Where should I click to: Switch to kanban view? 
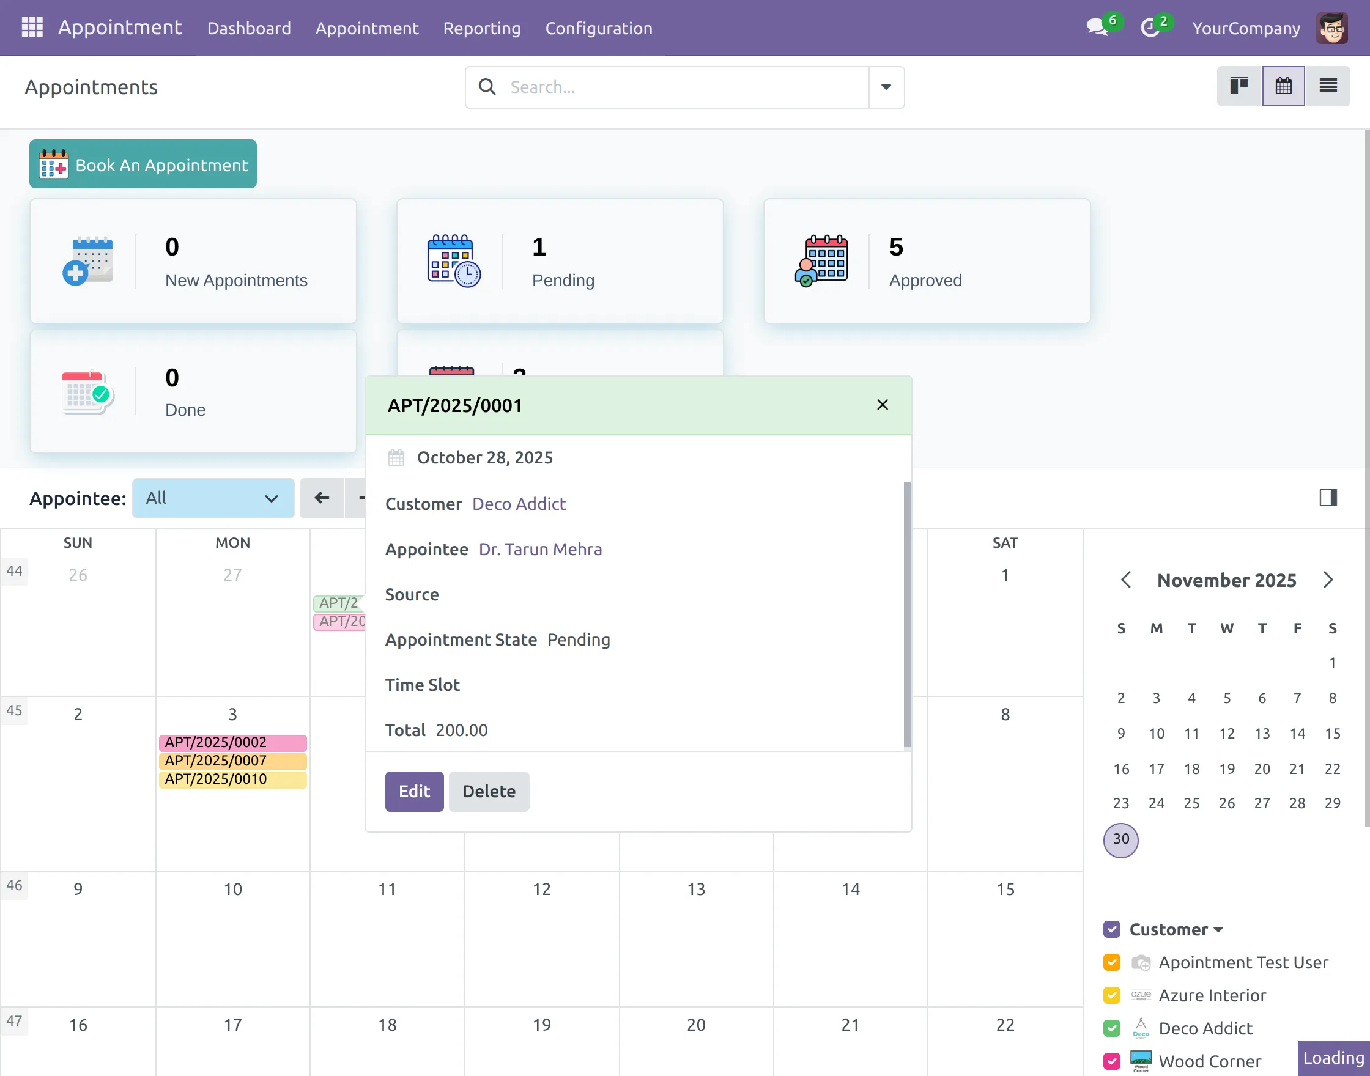[1239, 86]
